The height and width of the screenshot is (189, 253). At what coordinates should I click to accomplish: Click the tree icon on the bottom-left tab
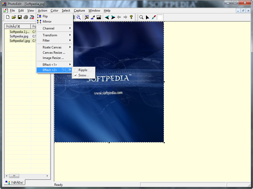pyautogui.click(x=8, y=182)
